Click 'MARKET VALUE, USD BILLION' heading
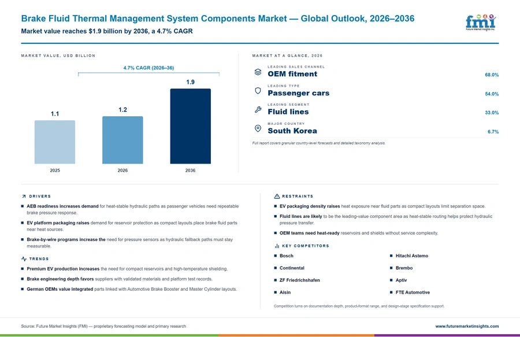The height and width of the screenshot is (337, 520). 58,55
